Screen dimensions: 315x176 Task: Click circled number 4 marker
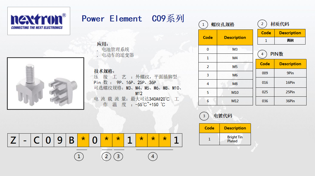click(x=152, y=156)
